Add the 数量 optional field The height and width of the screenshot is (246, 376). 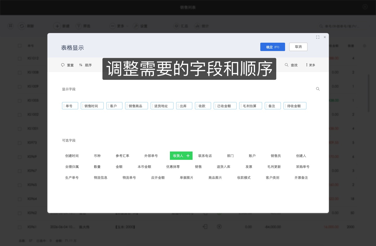[x=97, y=167]
